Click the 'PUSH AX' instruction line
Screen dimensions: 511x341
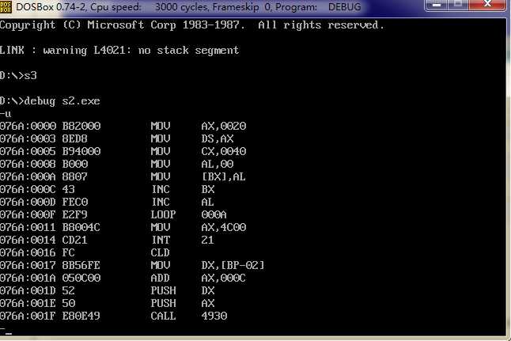108,304
